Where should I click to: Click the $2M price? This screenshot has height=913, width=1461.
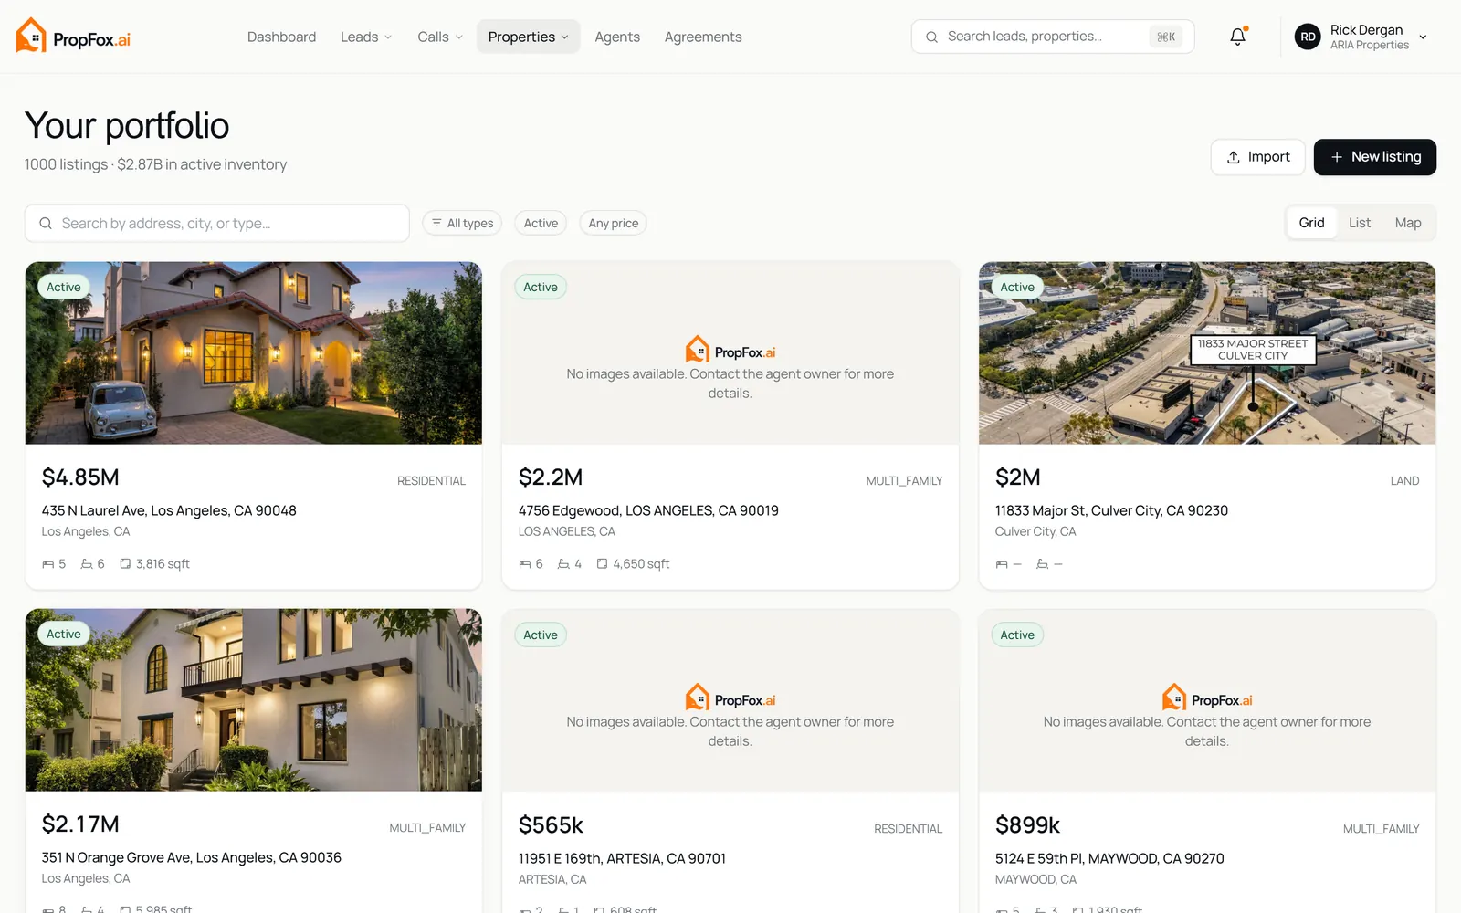1017,477
